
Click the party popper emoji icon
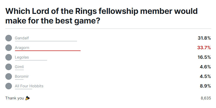(x=27, y=98)
